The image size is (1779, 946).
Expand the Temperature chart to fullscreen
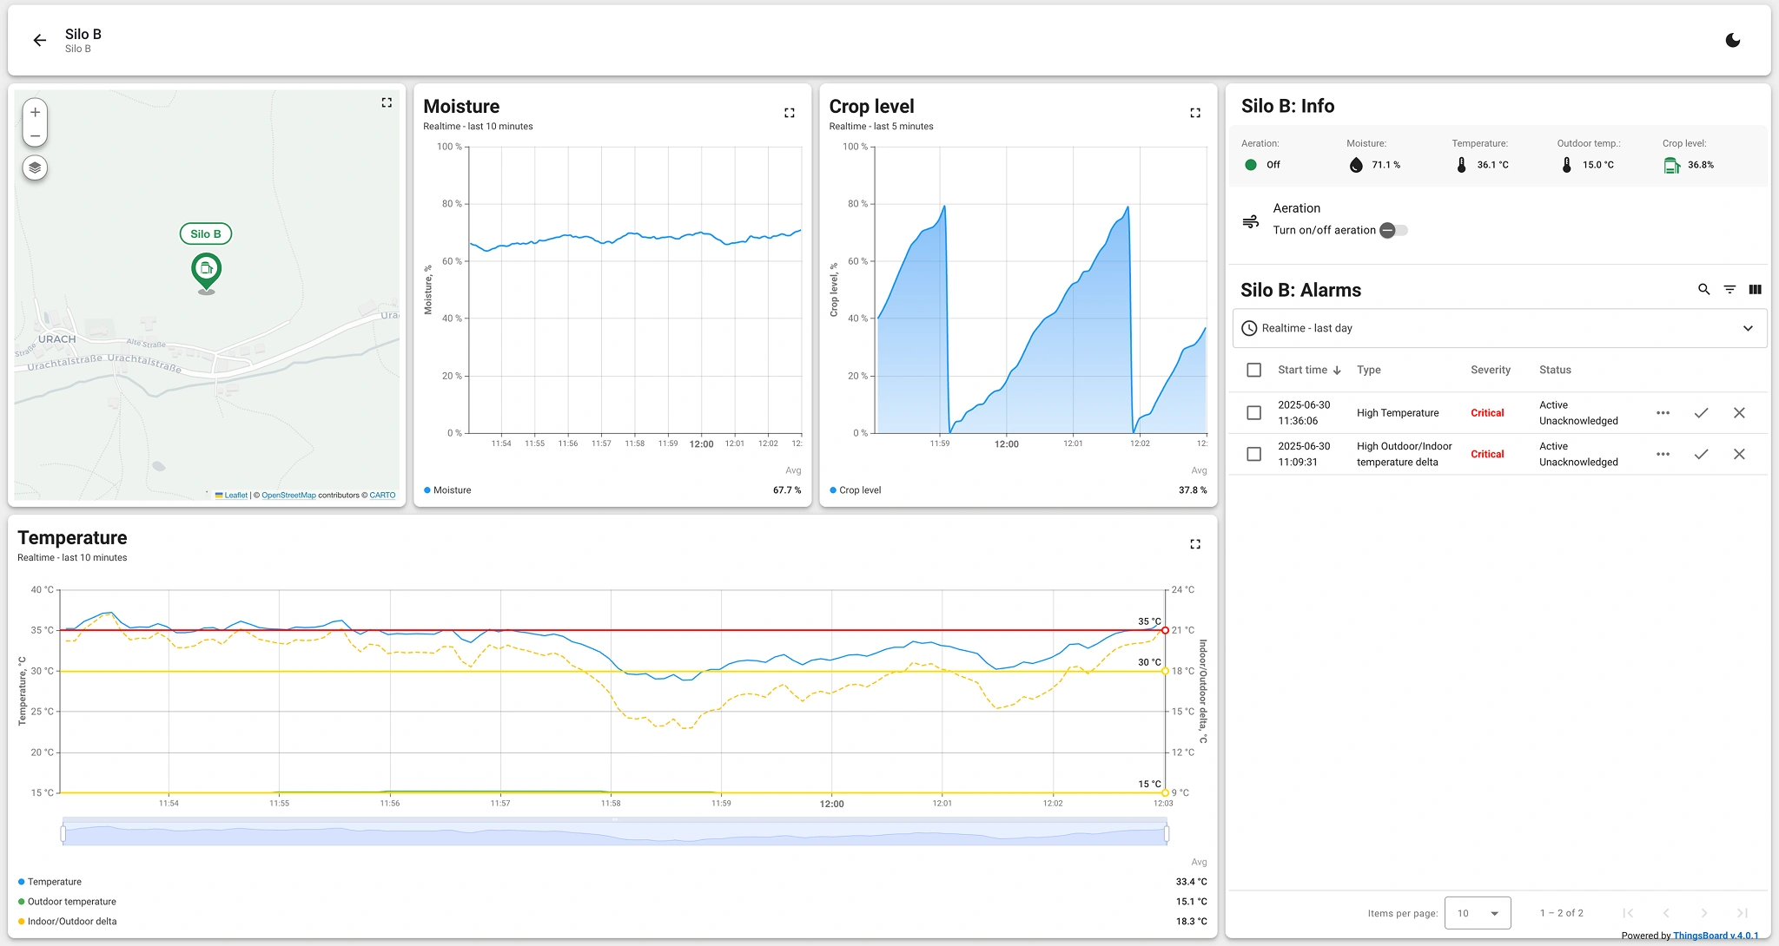1194,543
